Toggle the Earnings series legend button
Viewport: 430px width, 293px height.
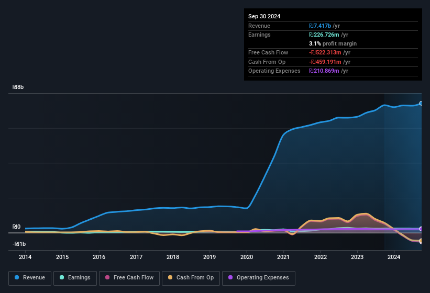click(75, 278)
